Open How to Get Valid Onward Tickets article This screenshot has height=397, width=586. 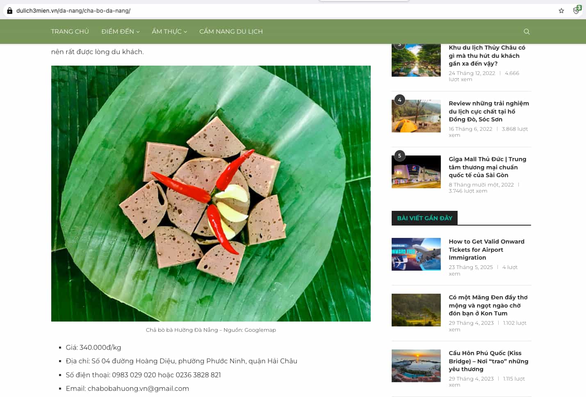(486, 249)
